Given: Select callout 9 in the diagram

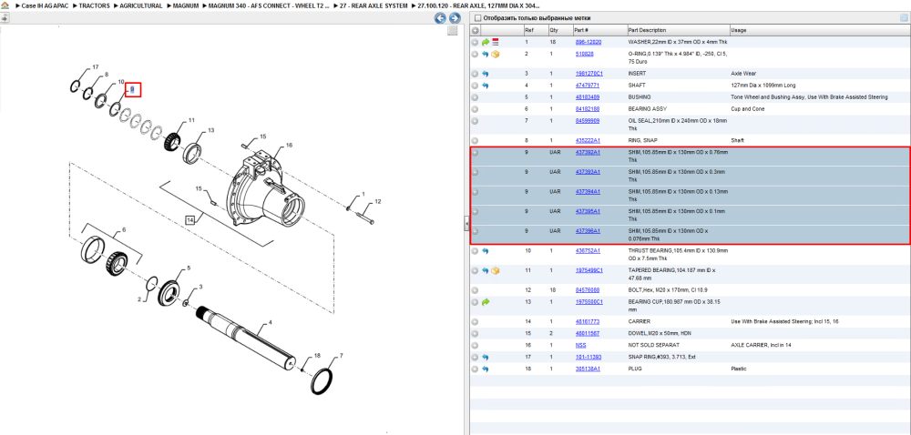Looking at the screenshot, I should (132, 90).
